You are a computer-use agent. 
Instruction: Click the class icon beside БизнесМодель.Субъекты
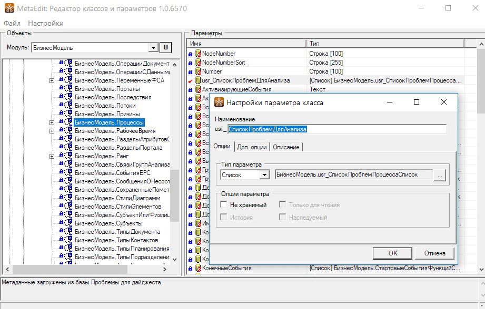pos(67,223)
